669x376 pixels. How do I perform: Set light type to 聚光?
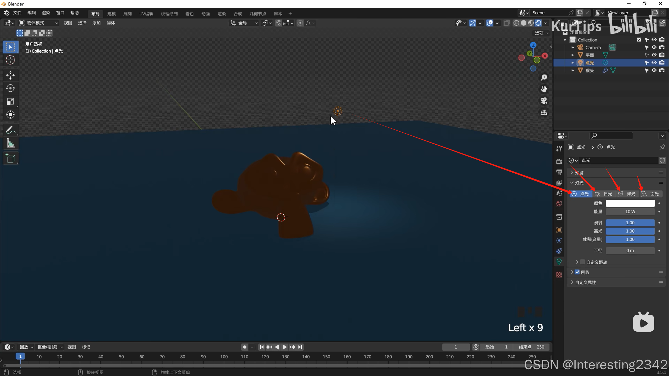pyautogui.click(x=627, y=194)
